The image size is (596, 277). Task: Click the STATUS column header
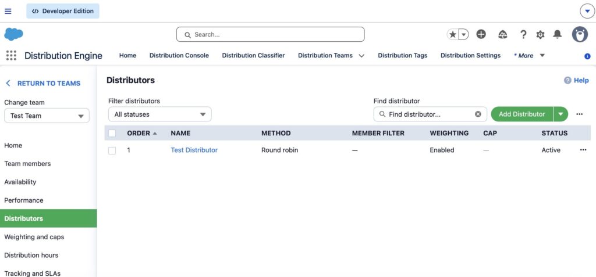coord(555,133)
